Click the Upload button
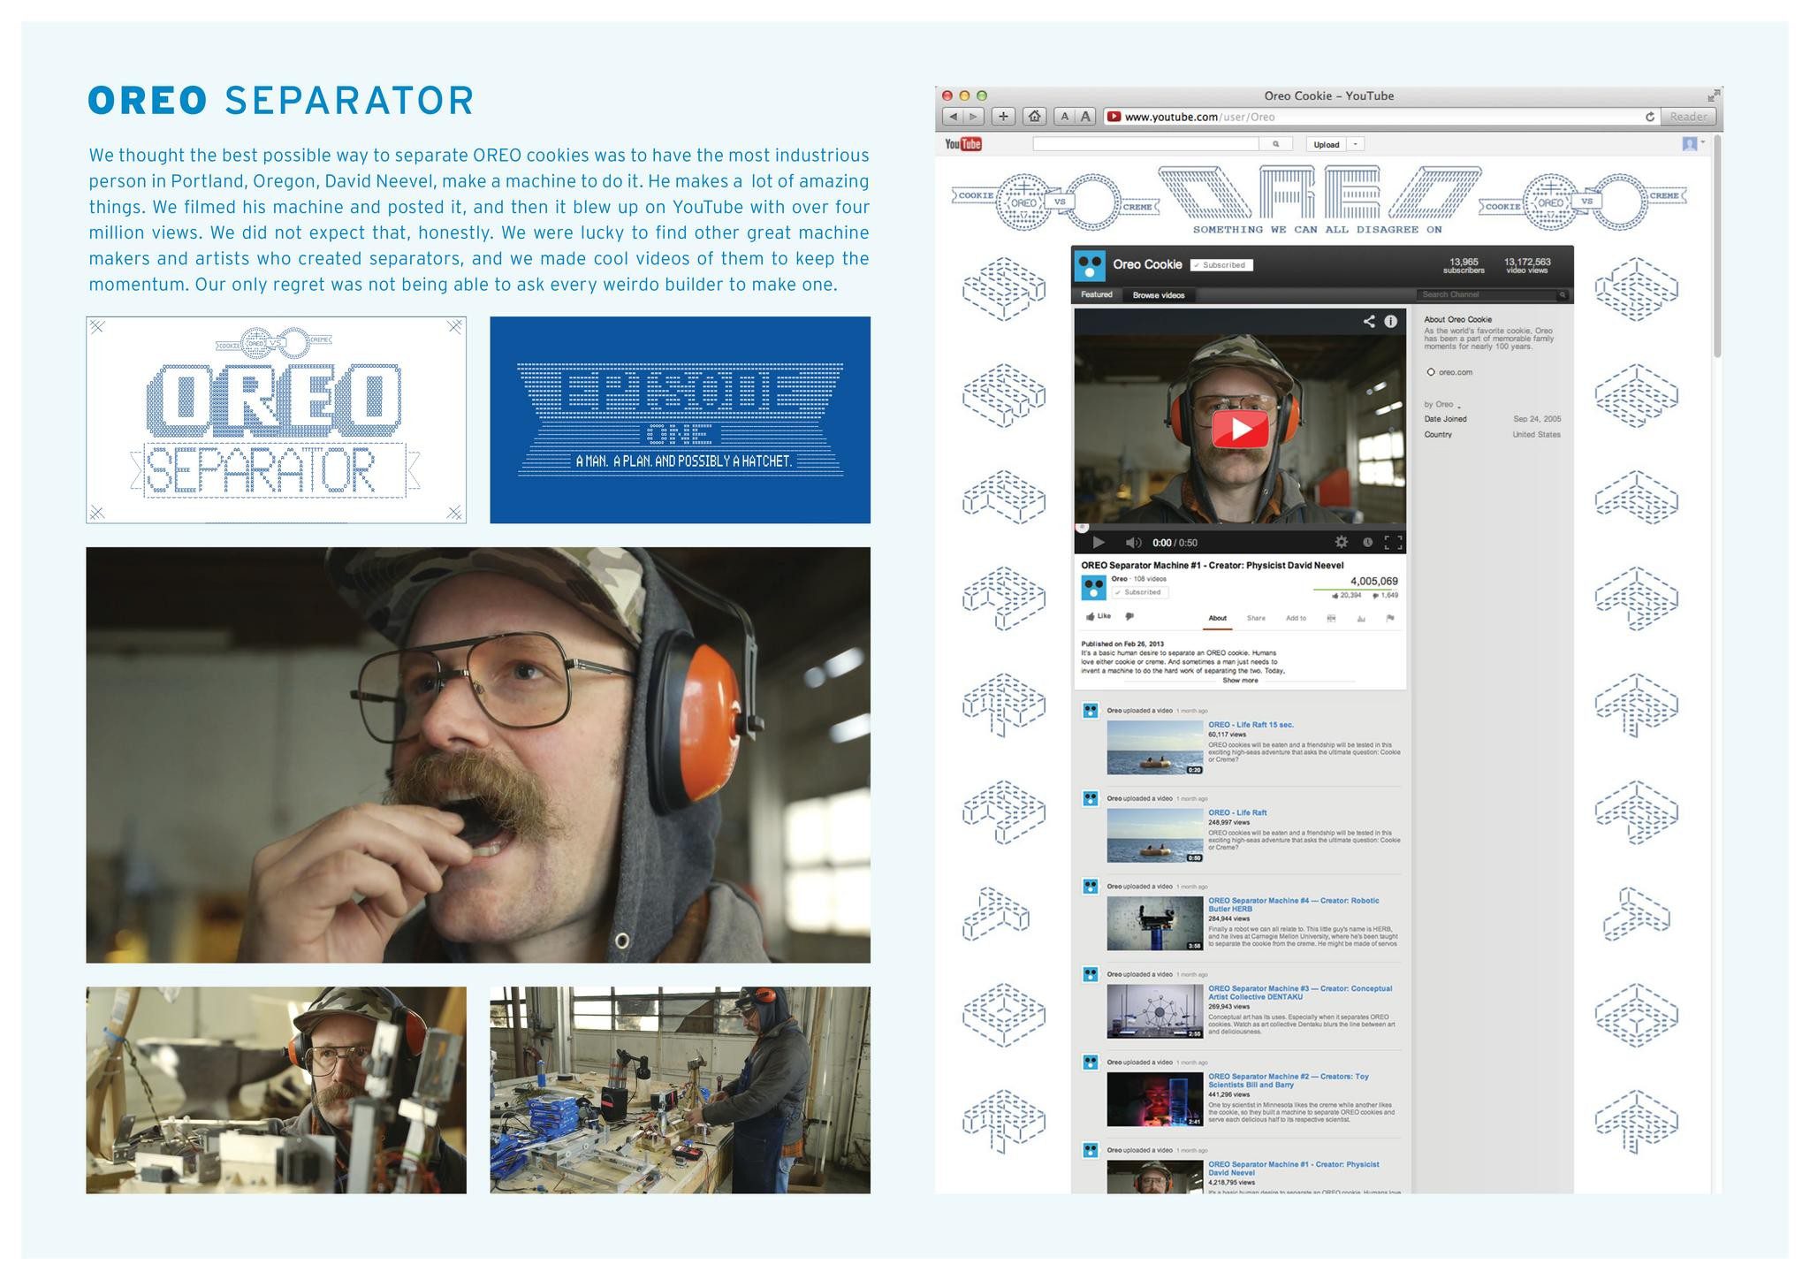 [1327, 144]
